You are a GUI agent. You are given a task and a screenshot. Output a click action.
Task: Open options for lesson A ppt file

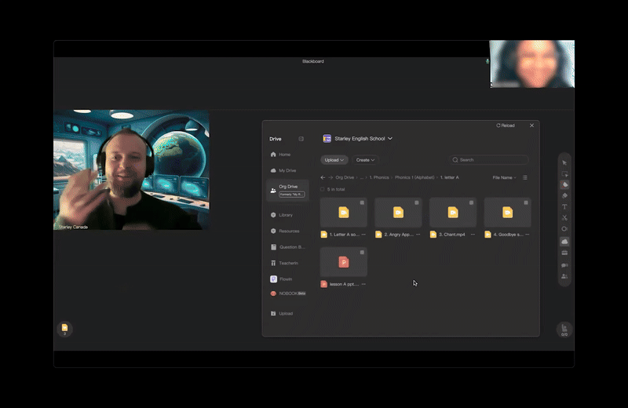[x=363, y=284]
